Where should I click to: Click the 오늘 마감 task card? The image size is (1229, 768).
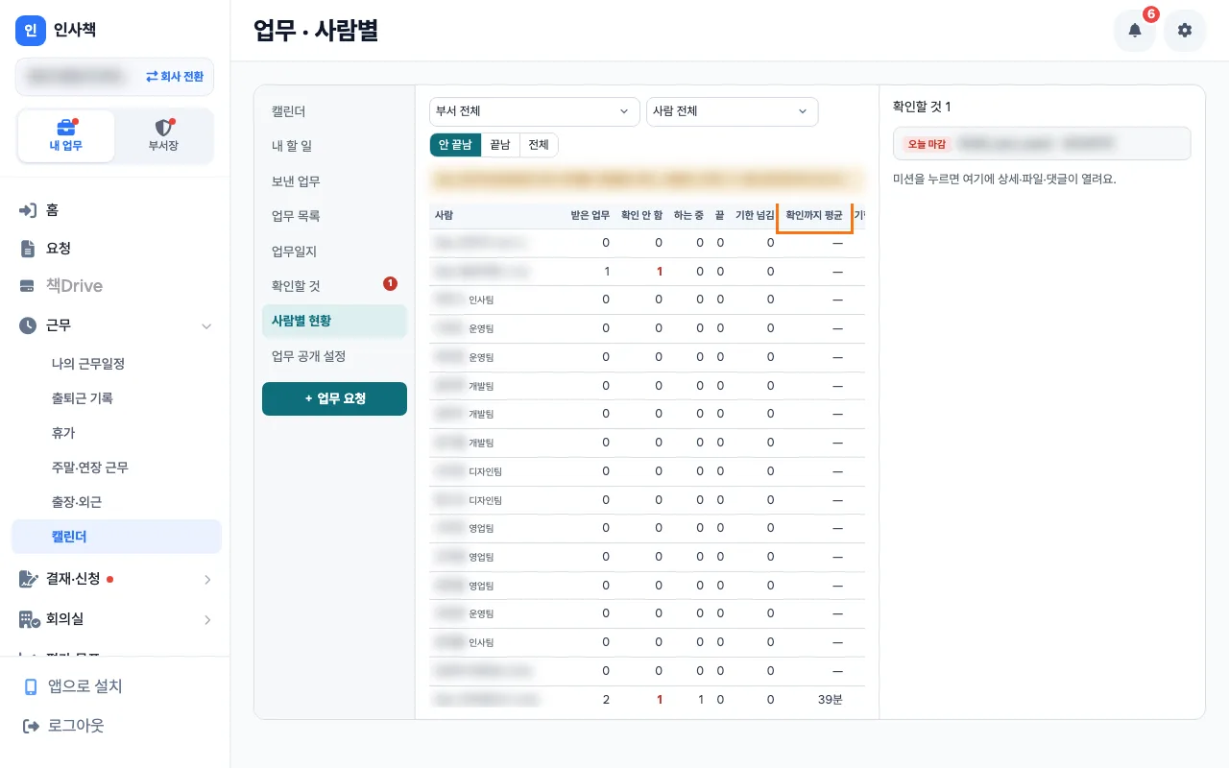[1042, 143]
